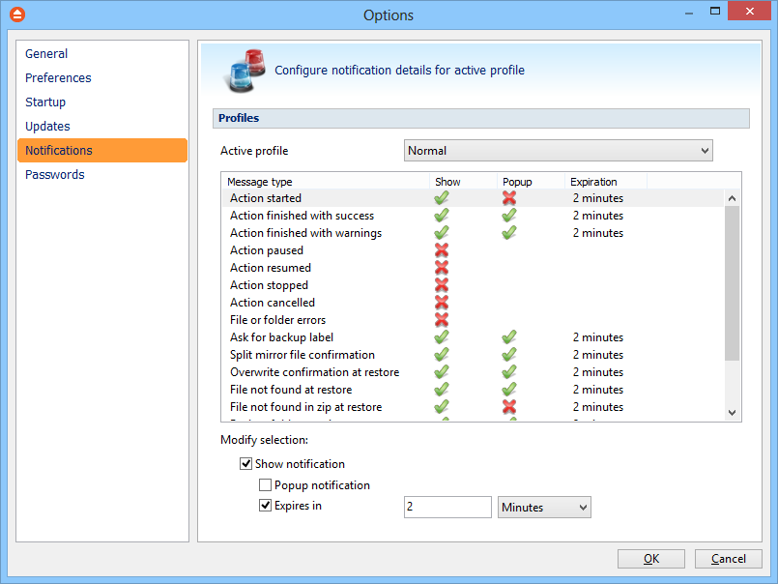This screenshot has width=778, height=584.
Task: Click the red Show cross for Action paused
Action: (x=442, y=250)
